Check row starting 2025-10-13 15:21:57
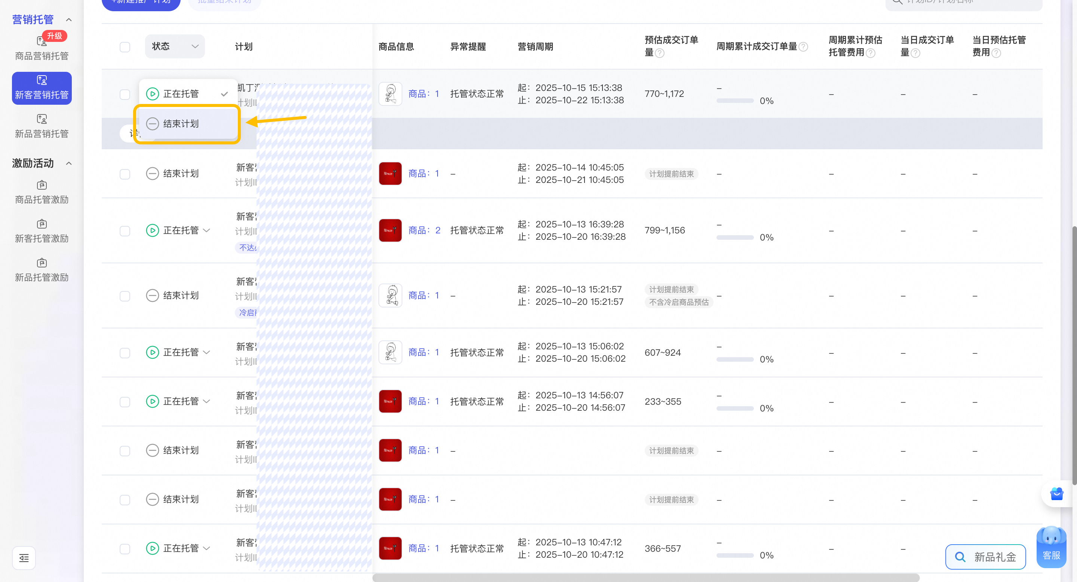 pyautogui.click(x=125, y=296)
